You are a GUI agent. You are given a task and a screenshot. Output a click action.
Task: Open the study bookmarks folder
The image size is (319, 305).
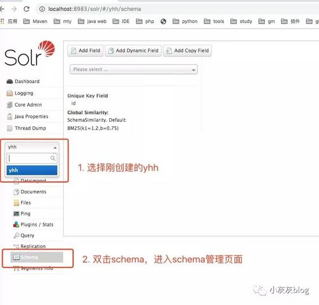(241, 21)
